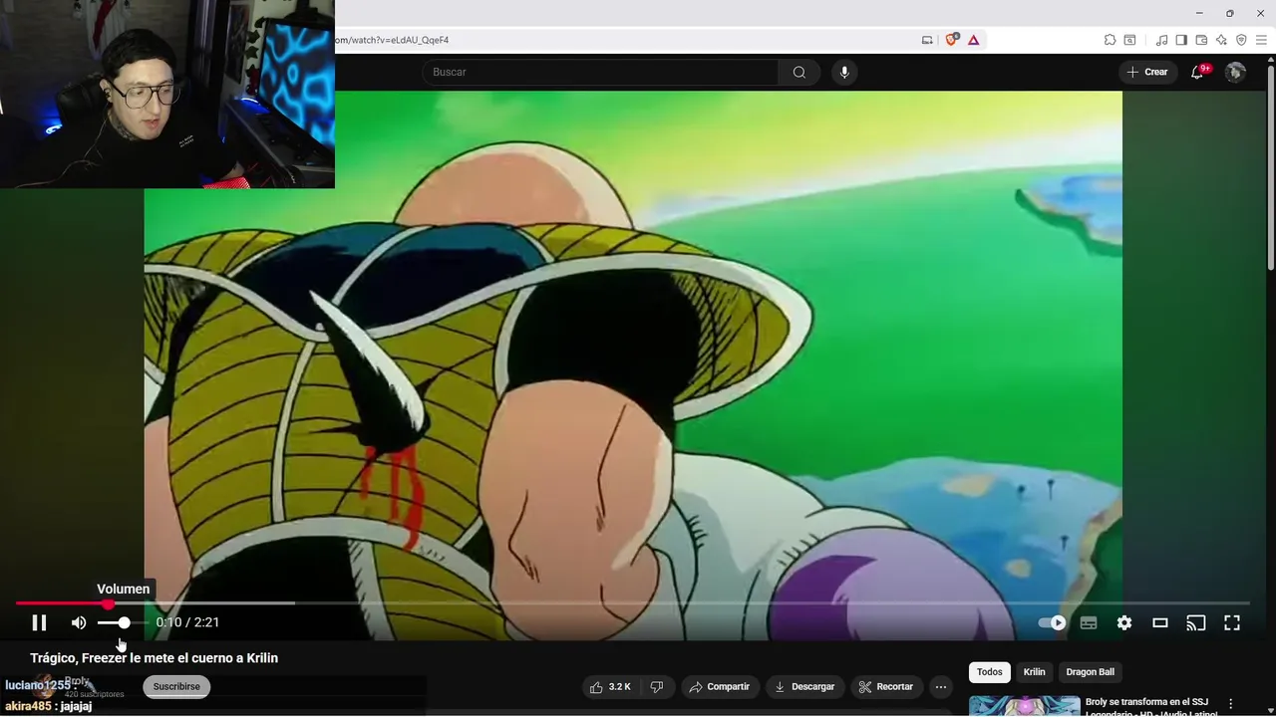Open the media control music note icon
Viewport: 1276px width, 717px height.
coord(1161,40)
